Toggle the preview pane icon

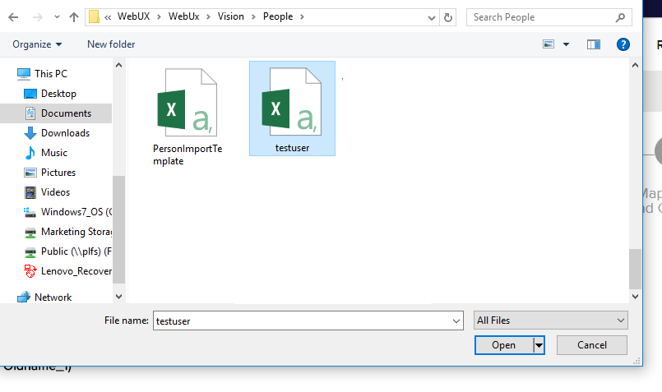tap(594, 44)
